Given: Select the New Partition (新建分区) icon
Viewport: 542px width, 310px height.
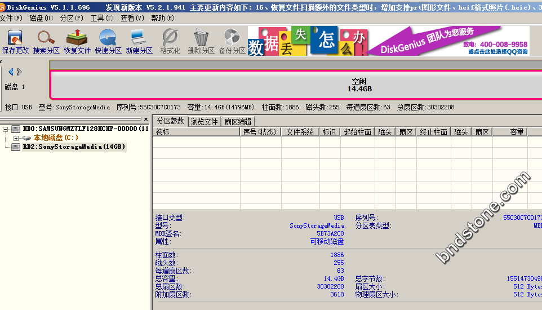Looking at the screenshot, I should click(139, 42).
